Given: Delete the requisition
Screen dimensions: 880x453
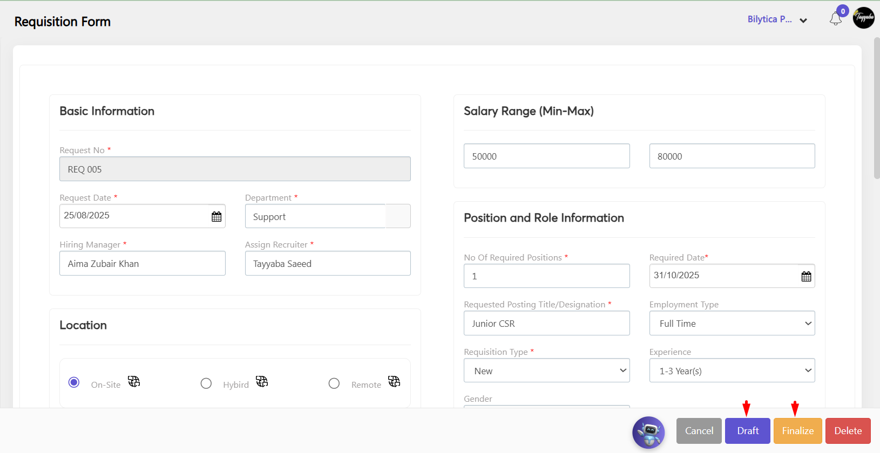Looking at the screenshot, I should [x=848, y=431].
